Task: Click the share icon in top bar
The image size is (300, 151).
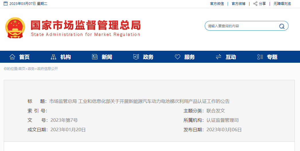Action: [x=255, y=4]
